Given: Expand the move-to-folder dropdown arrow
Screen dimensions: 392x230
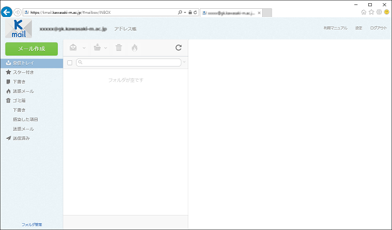Looking at the screenshot, I should click(105, 48).
